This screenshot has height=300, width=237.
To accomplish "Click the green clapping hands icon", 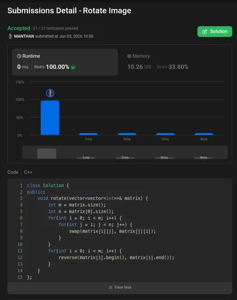I will coord(73,67).
